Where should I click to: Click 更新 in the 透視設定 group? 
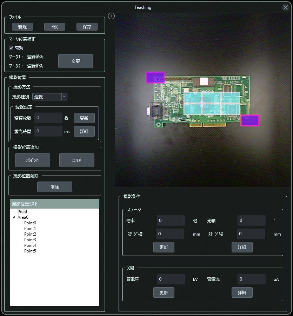(84, 118)
